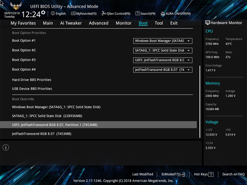Select JetFlashTranscend 8GB 8.07 (7453MB) override

click(42, 134)
